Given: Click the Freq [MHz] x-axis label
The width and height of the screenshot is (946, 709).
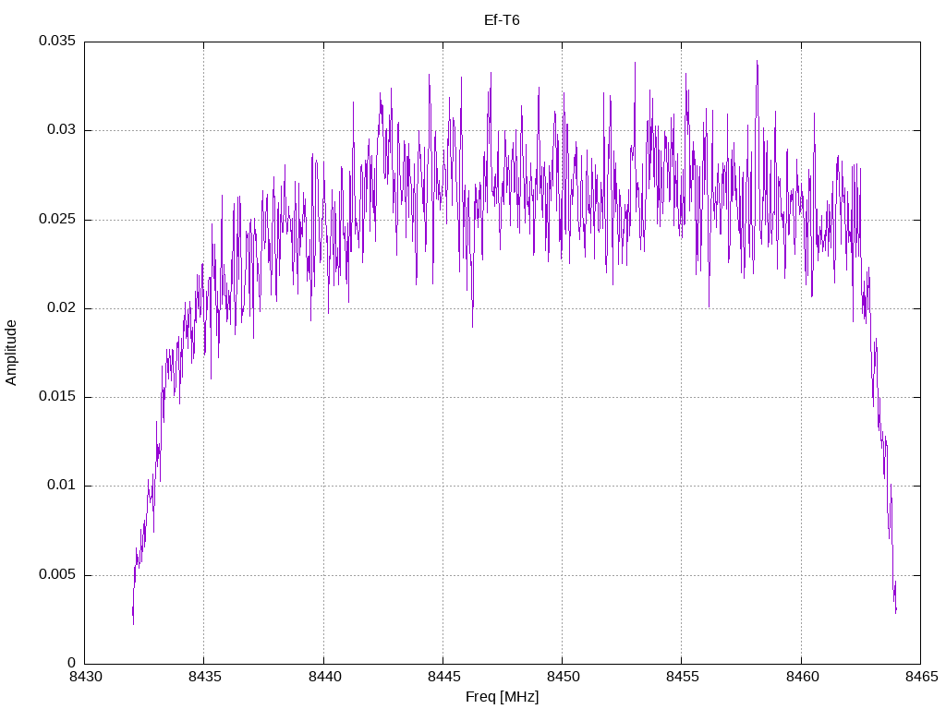Looking at the screenshot, I should point(502,696).
